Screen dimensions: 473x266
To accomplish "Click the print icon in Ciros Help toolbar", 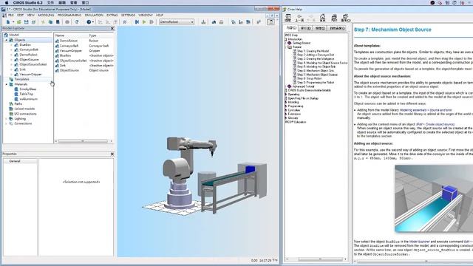I will click(334, 18).
